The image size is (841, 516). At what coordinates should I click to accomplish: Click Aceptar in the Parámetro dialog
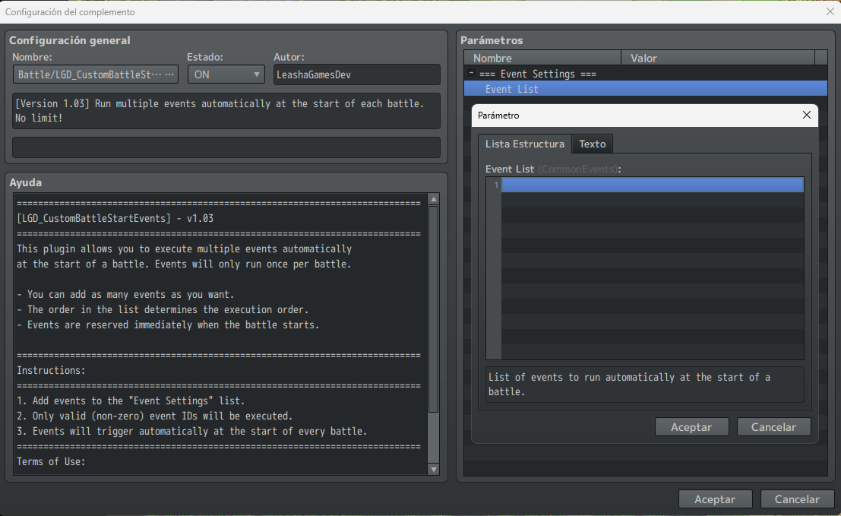(x=691, y=427)
